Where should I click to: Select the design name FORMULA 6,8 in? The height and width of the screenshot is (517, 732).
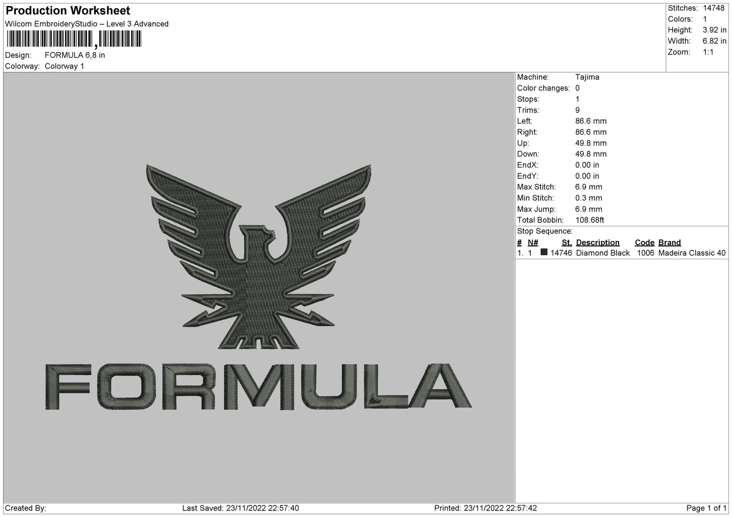tap(75, 55)
